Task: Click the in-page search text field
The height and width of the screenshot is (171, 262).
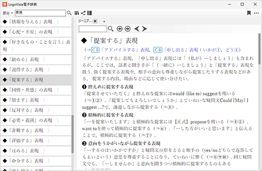Action: click(93, 29)
